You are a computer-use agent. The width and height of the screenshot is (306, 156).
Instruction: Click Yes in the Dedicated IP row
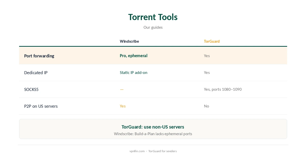(207, 73)
